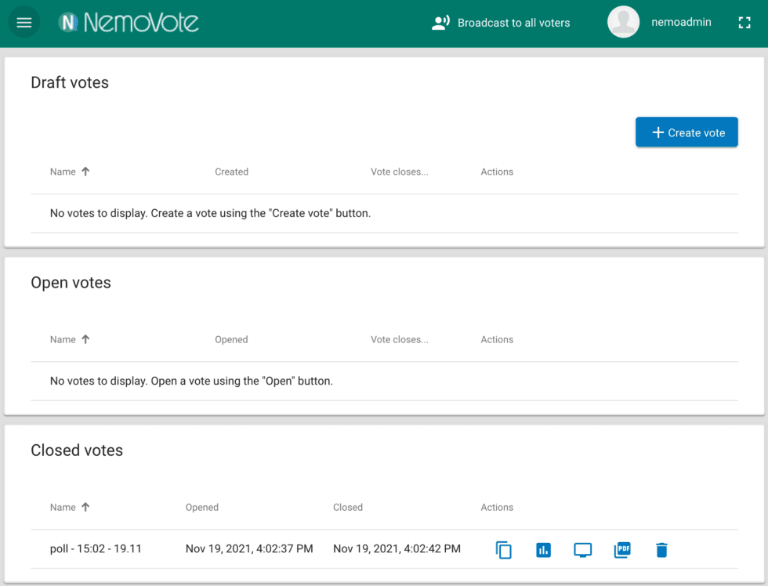The width and height of the screenshot is (768, 586).
Task: Select "Broadcast to all voters"
Action: coord(501,22)
